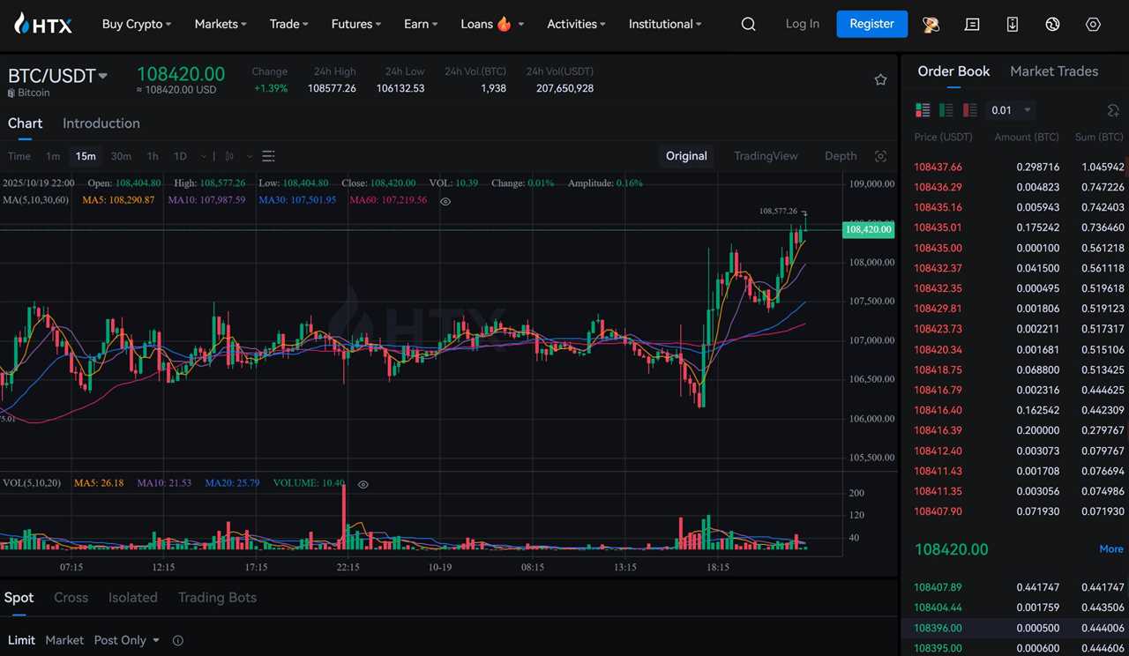Click the language globe icon

1052,25
